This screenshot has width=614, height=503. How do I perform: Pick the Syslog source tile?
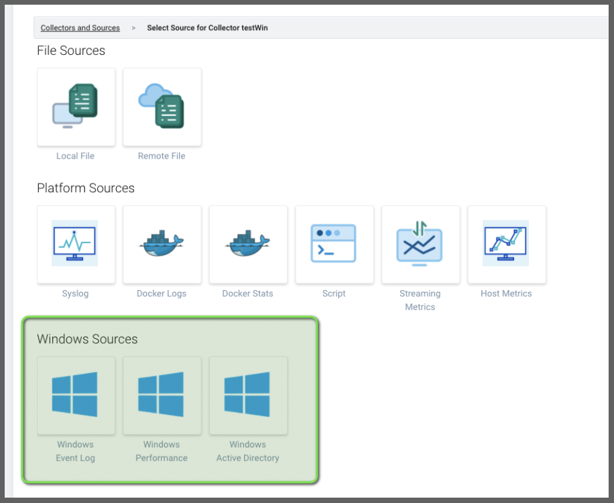[76, 244]
